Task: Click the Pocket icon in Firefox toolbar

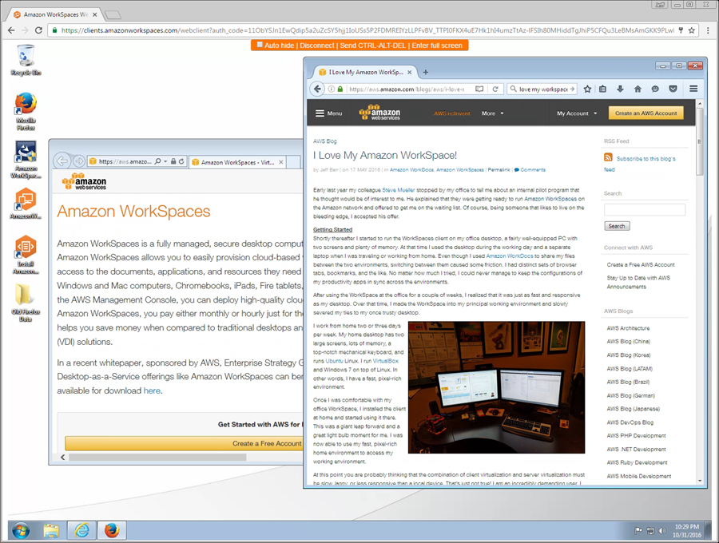Action: [x=673, y=89]
